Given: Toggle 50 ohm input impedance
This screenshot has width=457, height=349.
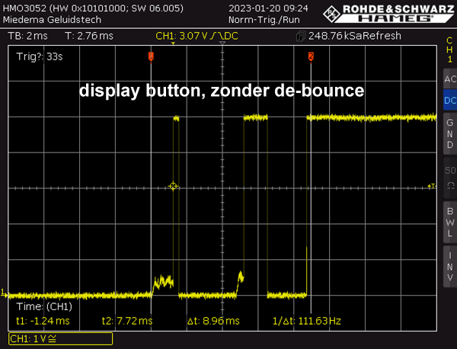Looking at the screenshot, I should [x=450, y=178].
